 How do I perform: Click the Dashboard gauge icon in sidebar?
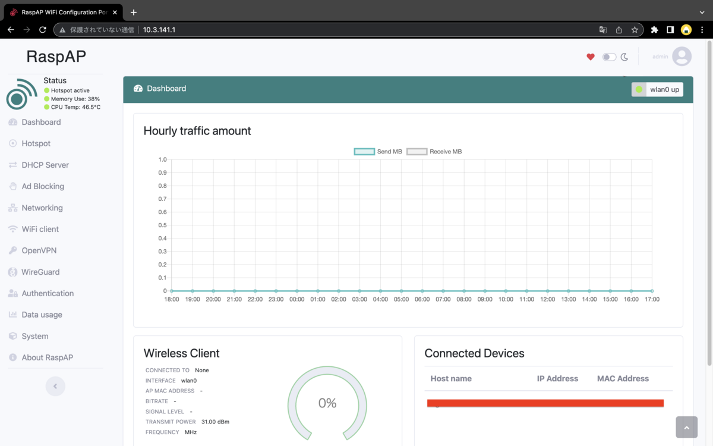pyautogui.click(x=12, y=122)
